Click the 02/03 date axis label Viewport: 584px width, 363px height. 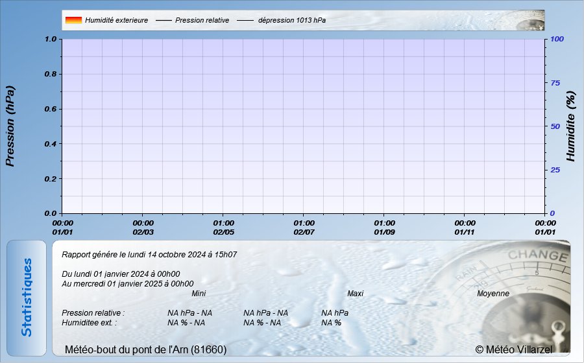point(143,232)
